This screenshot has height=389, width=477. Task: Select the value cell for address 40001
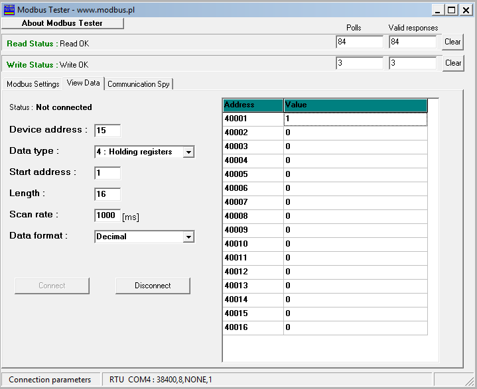[x=355, y=119]
